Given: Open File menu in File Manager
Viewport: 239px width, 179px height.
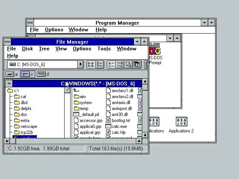Looking at the screenshot, I should (x=12, y=49).
